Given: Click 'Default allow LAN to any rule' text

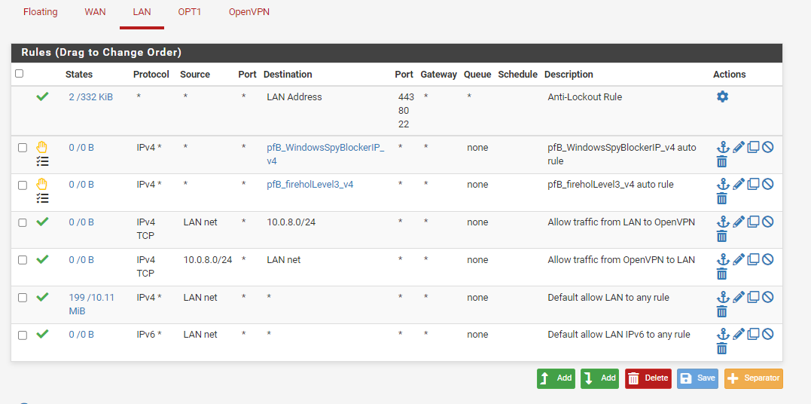Looking at the screenshot, I should pos(608,298).
